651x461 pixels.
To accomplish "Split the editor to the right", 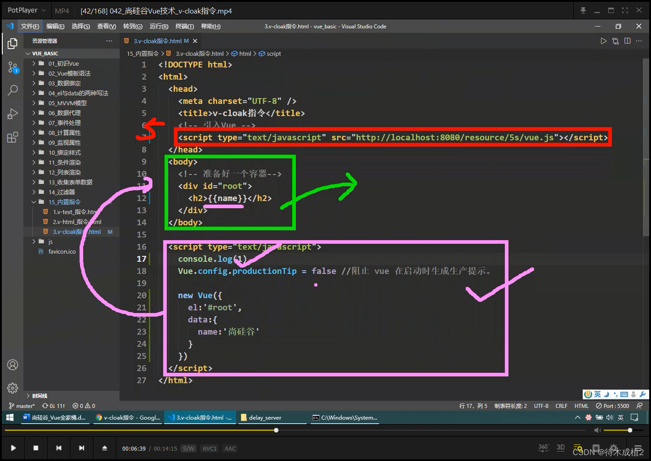I will pyautogui.click(x=628, y=41).
